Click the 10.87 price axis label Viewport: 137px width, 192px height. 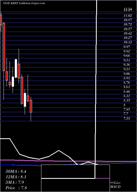128,20
